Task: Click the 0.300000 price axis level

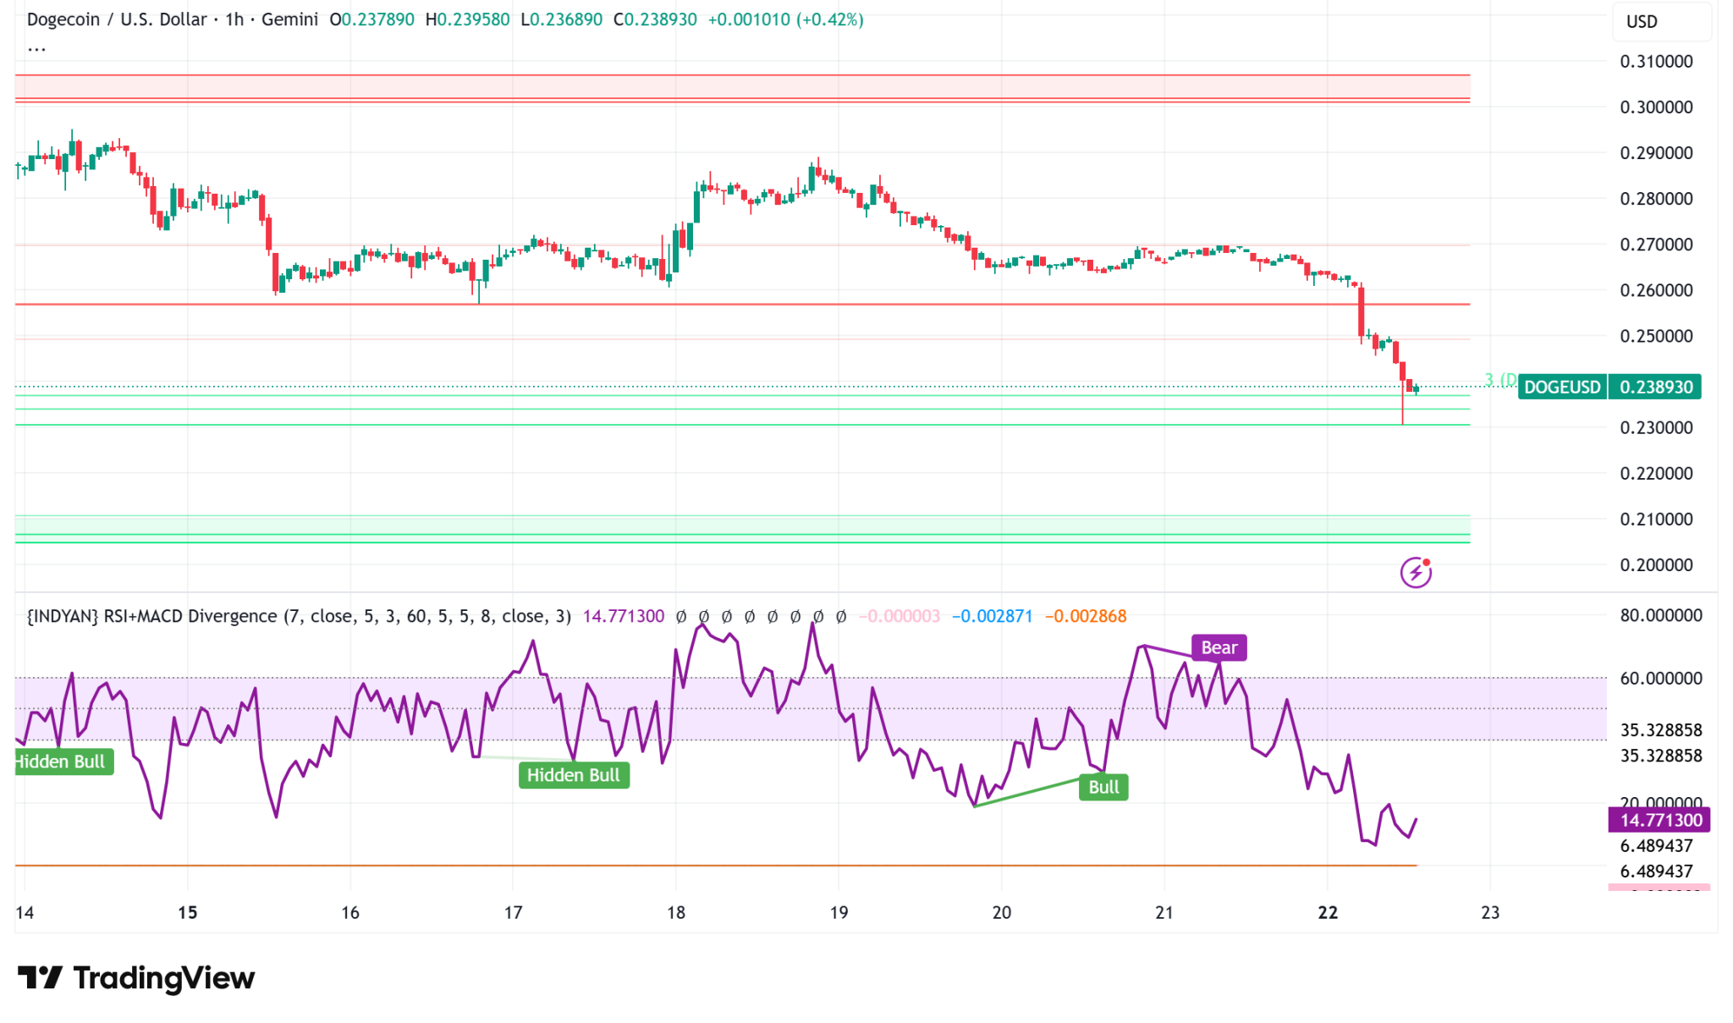Action: [x=1656, y=107]
